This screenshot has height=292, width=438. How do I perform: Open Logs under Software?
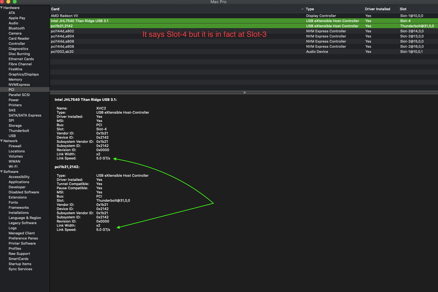point(12,228)
